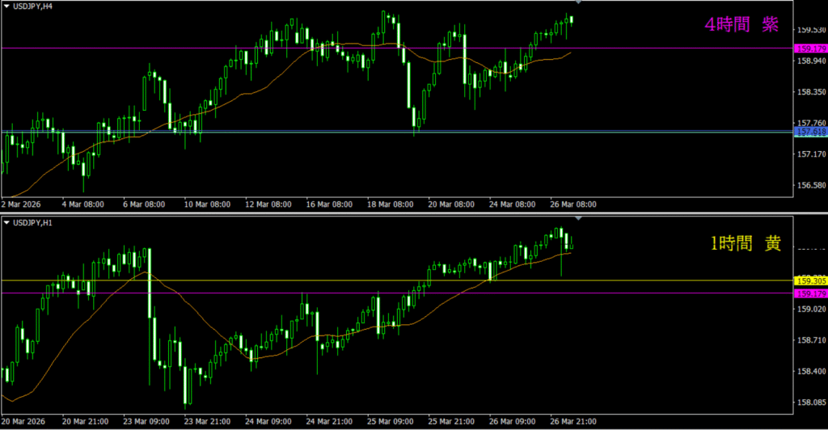Screen dimensions: 828x430
Task: Open the USDJPY,H1 chart dropdown triangle
Action: (6, 221)
